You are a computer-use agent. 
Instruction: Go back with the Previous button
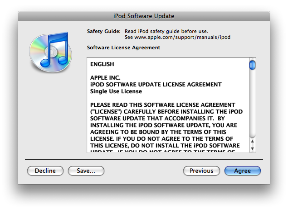[x=201, y=171]
